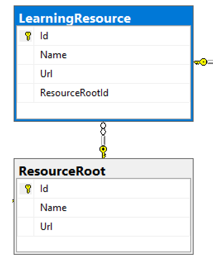Click the row selector beside ResourceRootId
This screenshot has width=213, height=268.
click(x=26, y=93)
